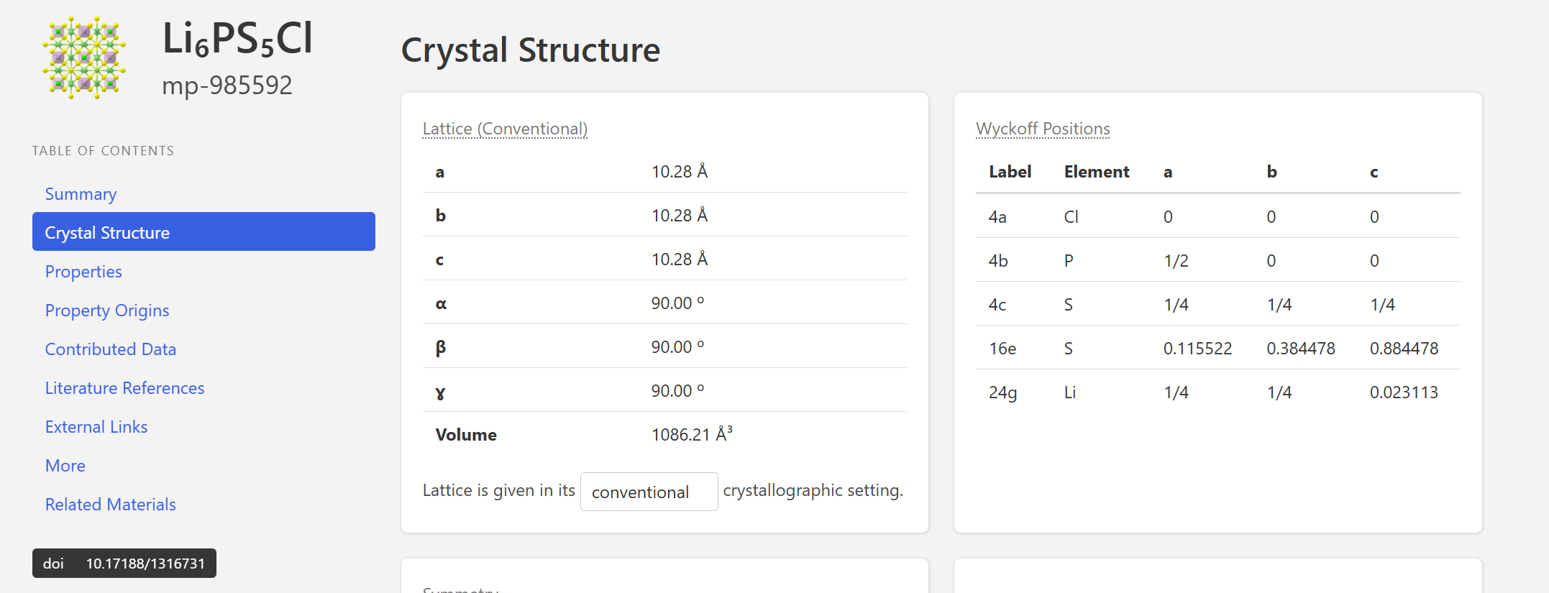Click the Lattice (Conventional) heading tooltip

(505, 129)
